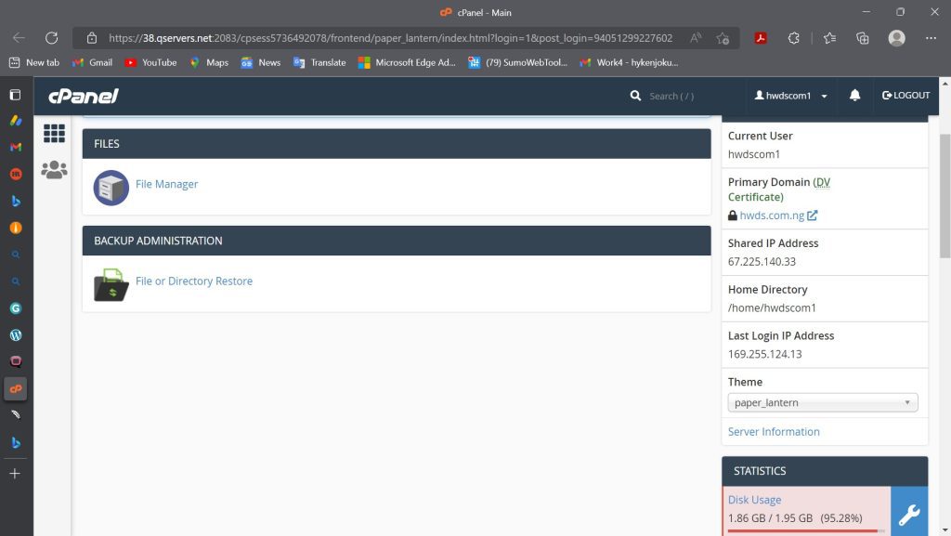Viewport: 951px width, 536px height.
Task: Open the Extensions puzzle icon
Action: click(x=793, y=38)
